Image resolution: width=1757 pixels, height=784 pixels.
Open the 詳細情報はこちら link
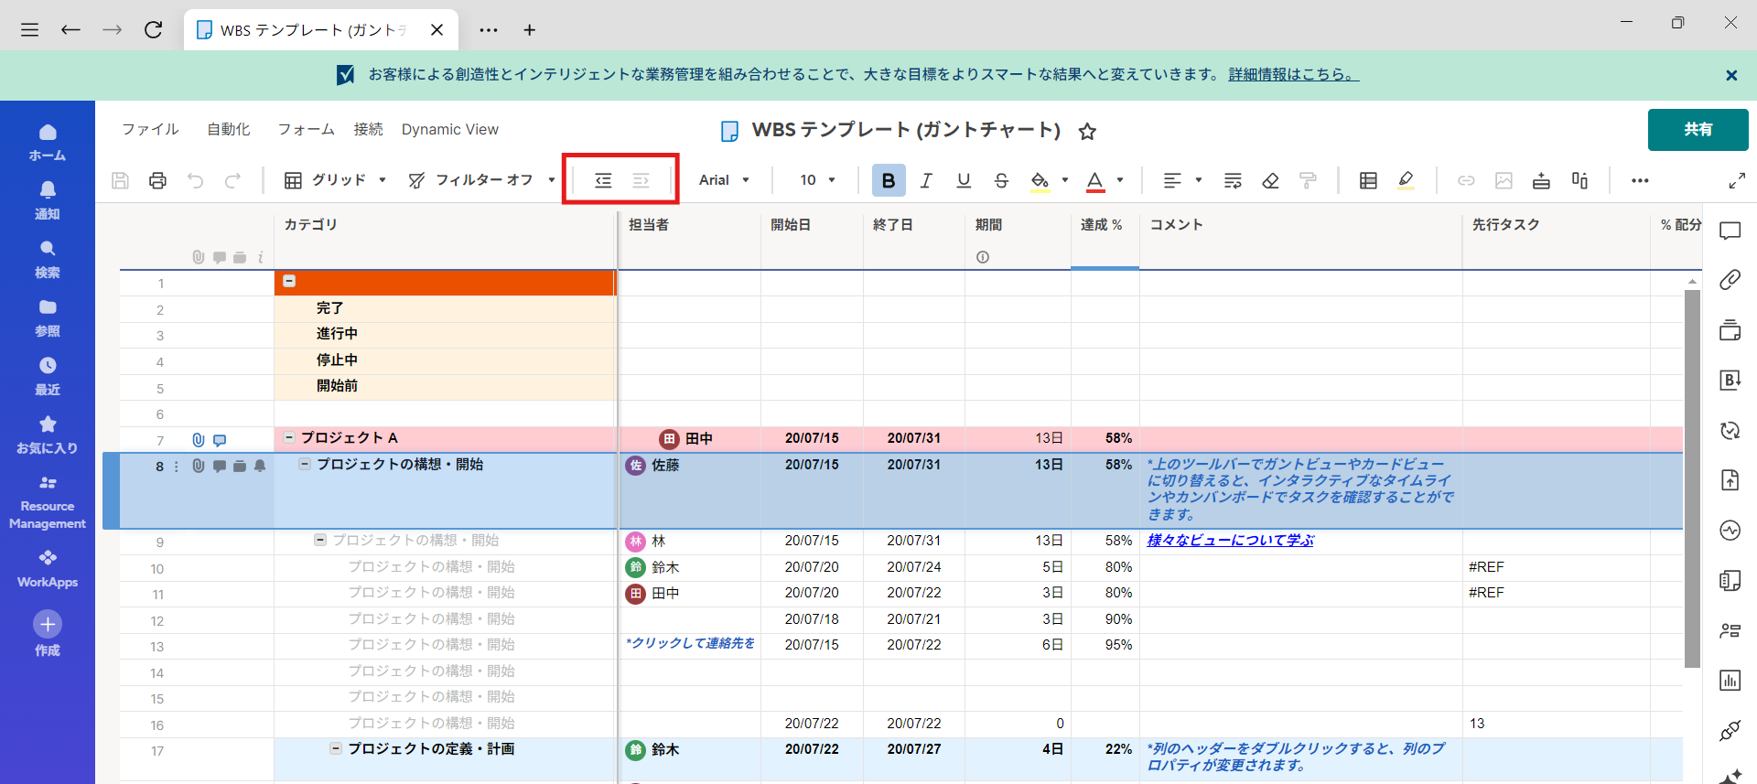click(x=1293, y=74)
